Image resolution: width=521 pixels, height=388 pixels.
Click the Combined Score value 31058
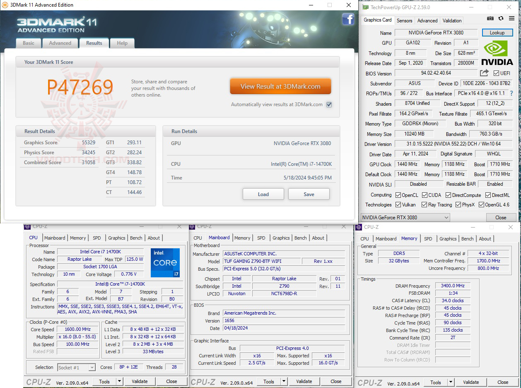pos(89,162)
